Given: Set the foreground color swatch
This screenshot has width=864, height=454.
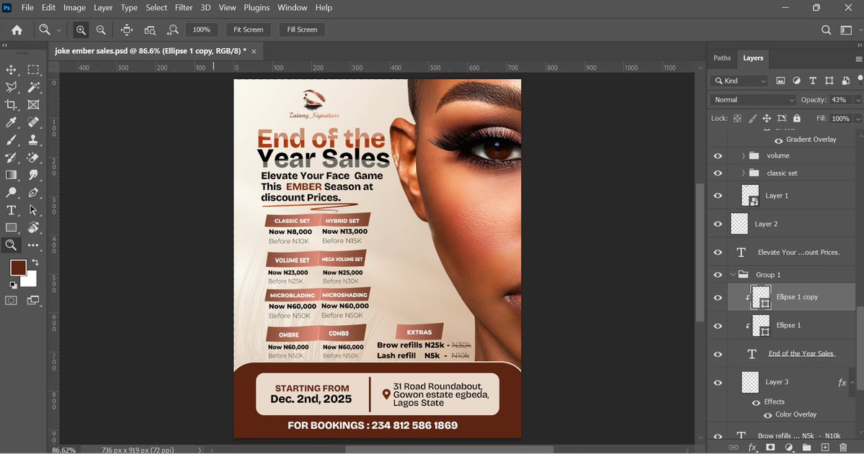Looking at the screenshot, I should pyautogui.click(x=18, y=268).
